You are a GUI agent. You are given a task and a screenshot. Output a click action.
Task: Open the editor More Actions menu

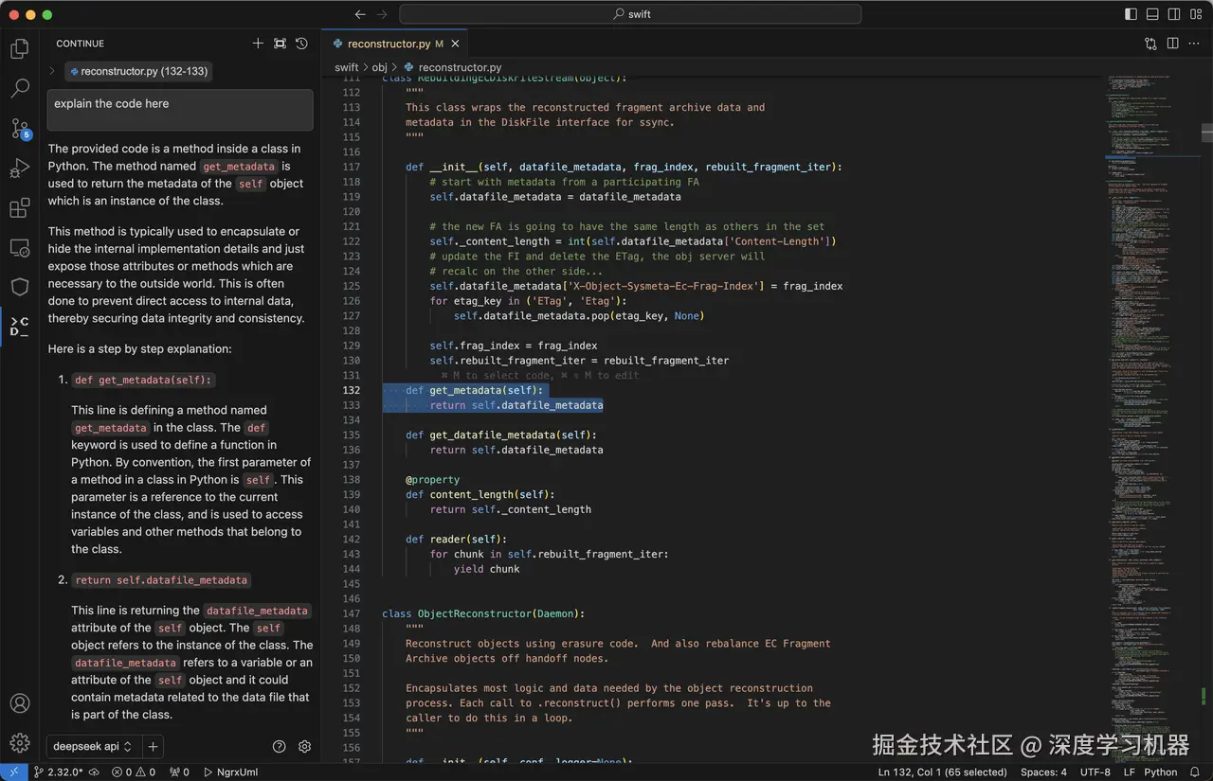point(1194,44)
